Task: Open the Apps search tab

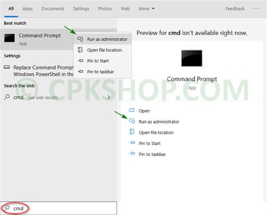Action: [28, 8]
